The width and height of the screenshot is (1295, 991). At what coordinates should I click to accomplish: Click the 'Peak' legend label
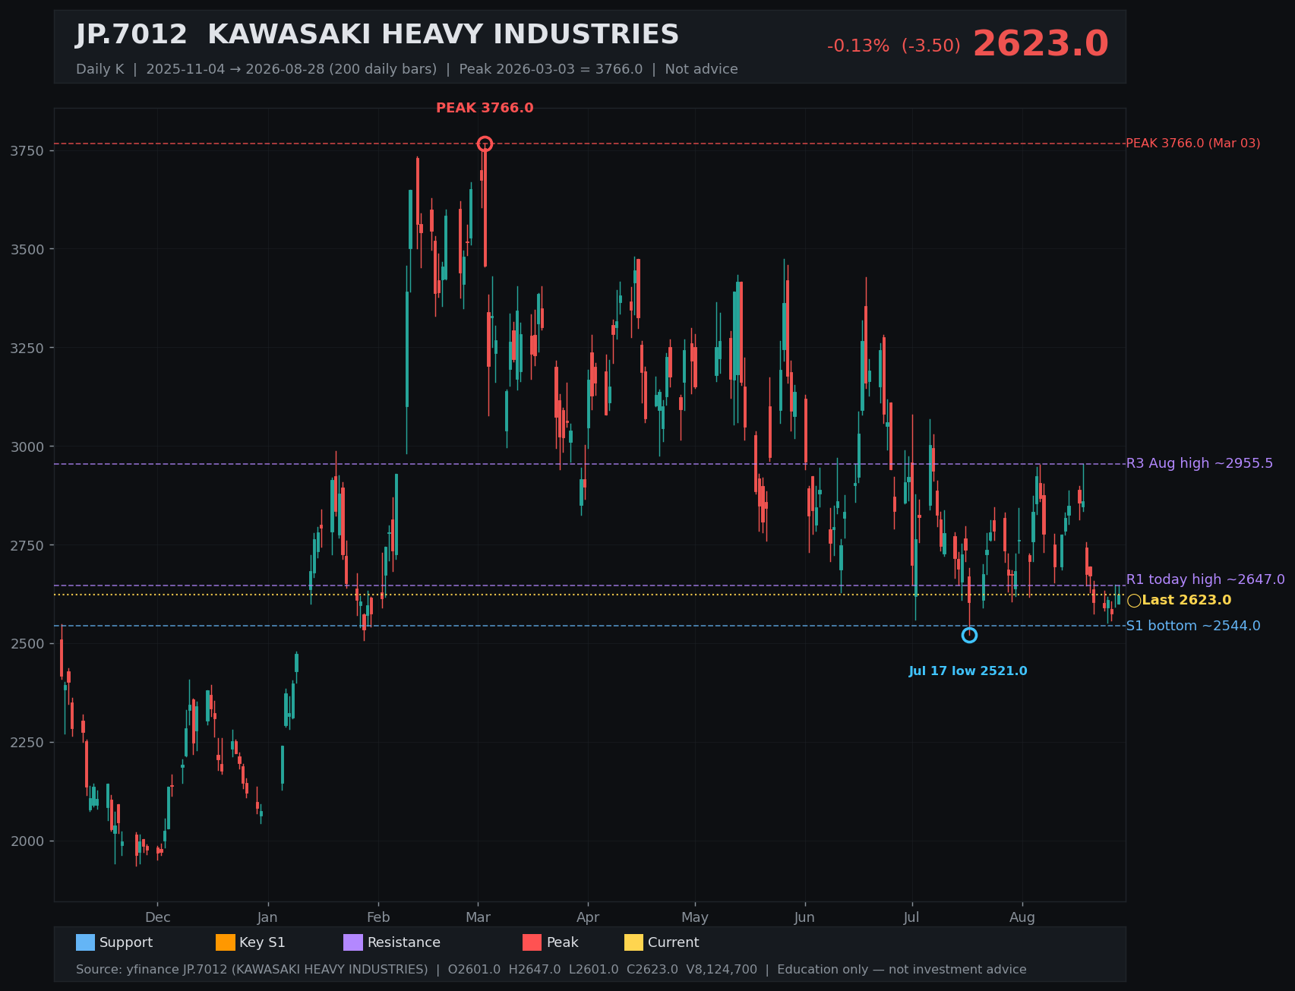click(x=563, y=942)
